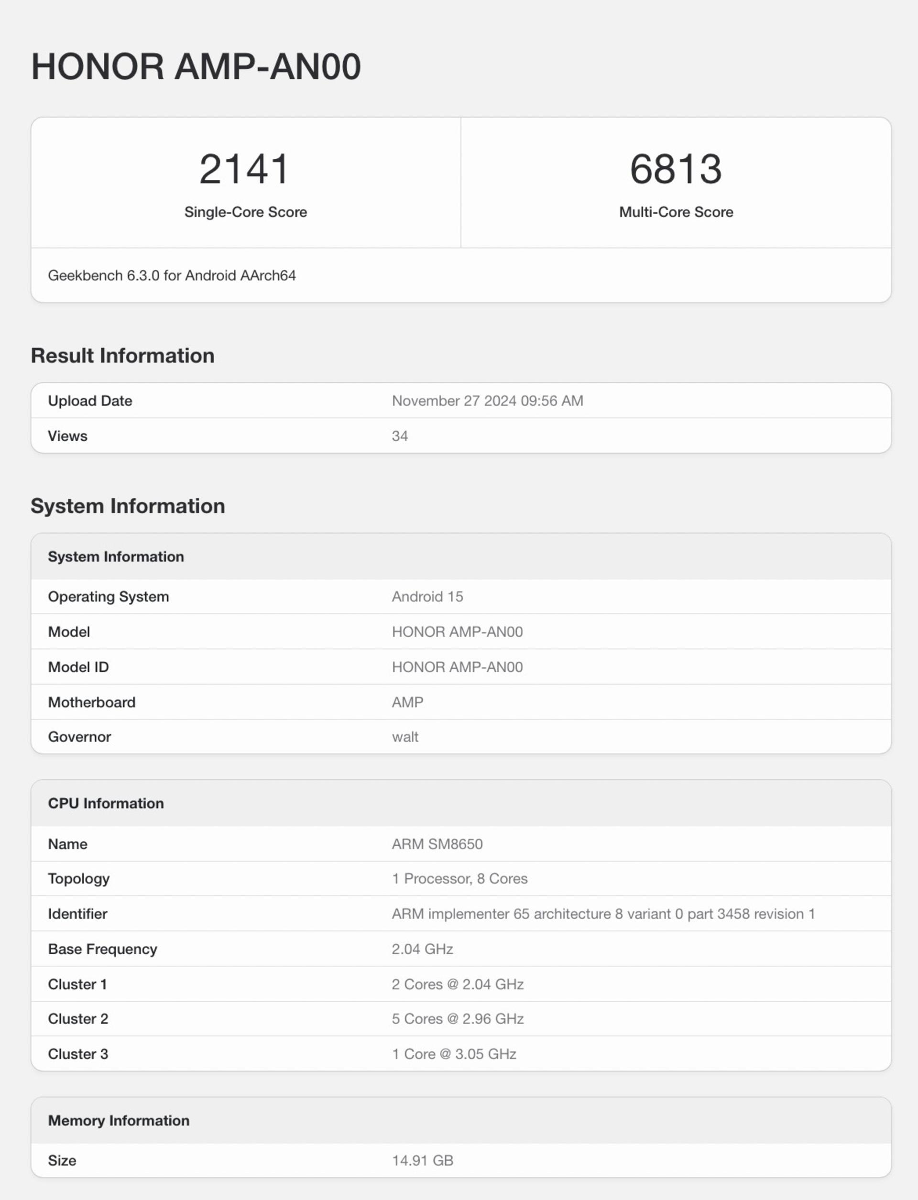Click the Topology row value 1 Processor, 8 Cores

click(x=459, y=879)
